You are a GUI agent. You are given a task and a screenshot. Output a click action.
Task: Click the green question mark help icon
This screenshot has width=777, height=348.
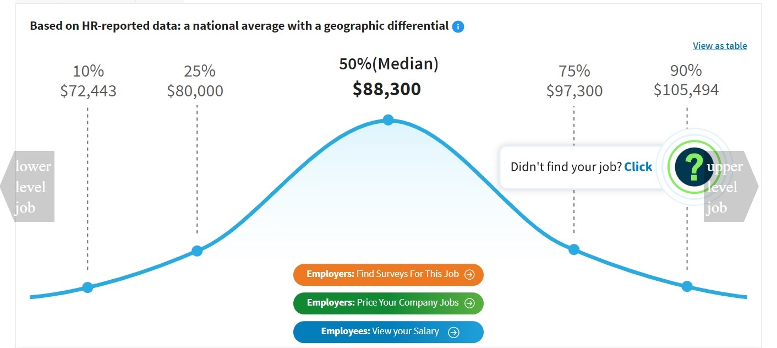(694, 167)
